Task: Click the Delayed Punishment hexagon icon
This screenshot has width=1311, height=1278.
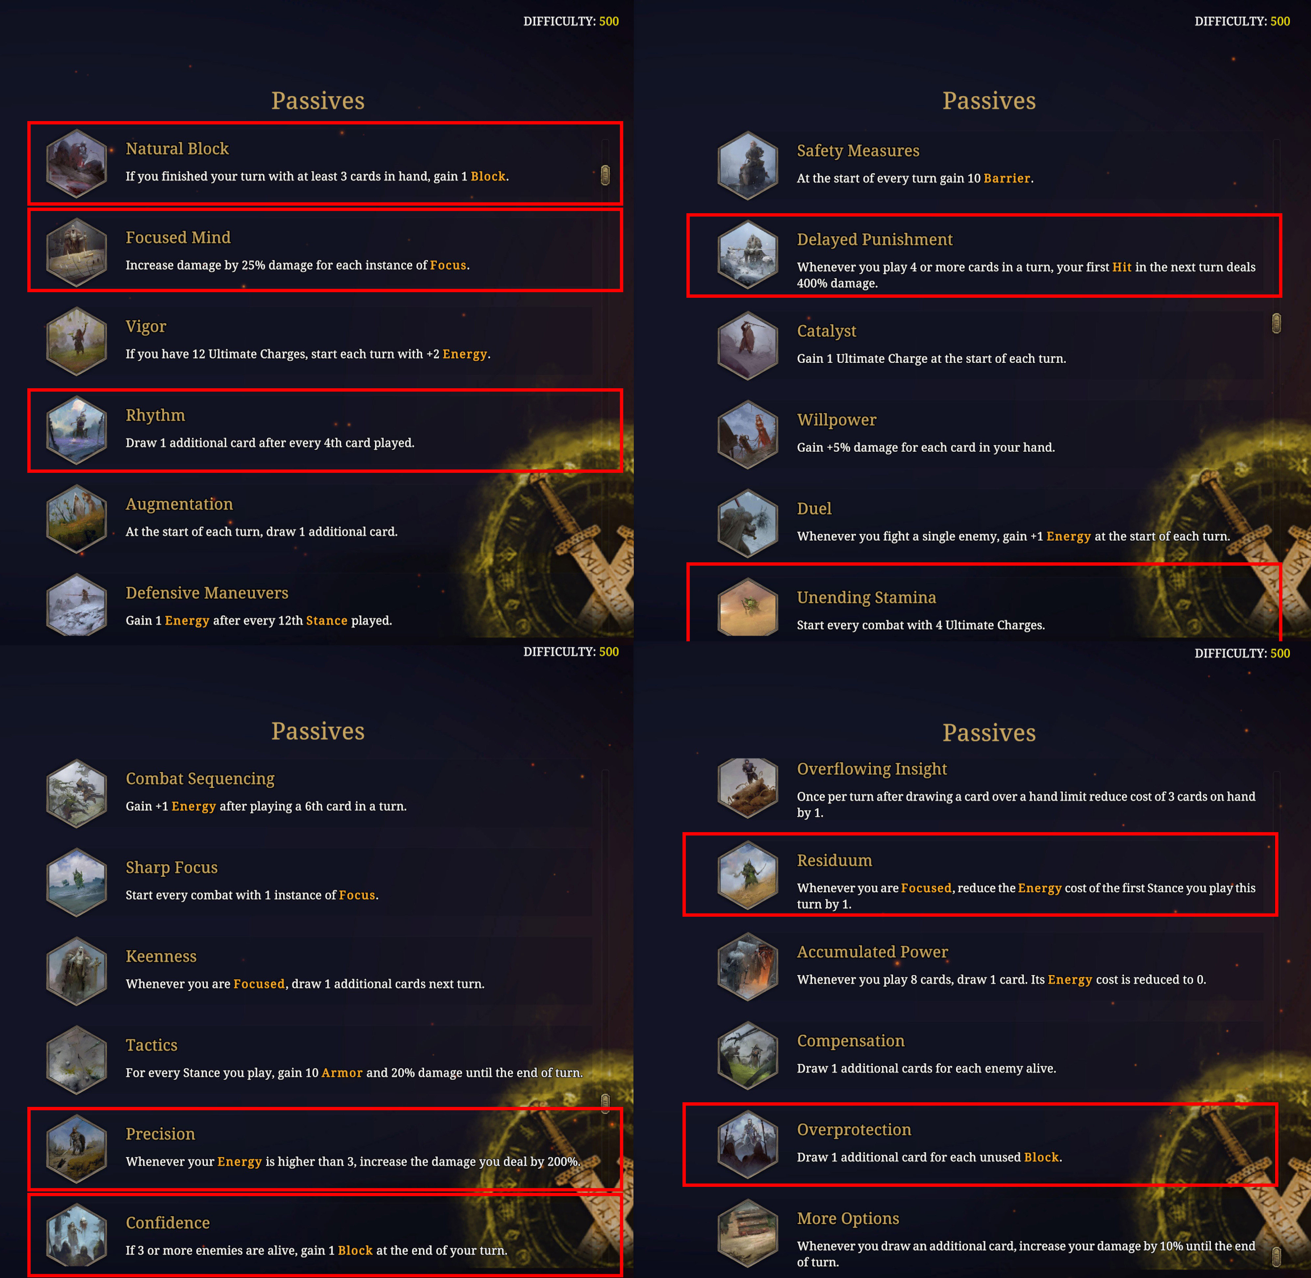Action: (x=748, y=254)
